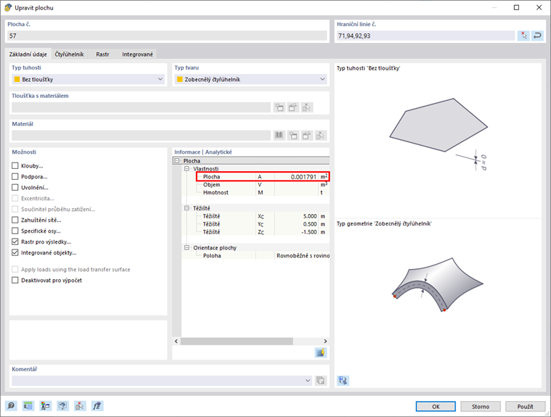The height and width of the screenshot is (417, 551).
Task: Click the Komentář input field
Action: tap(162, 381)
